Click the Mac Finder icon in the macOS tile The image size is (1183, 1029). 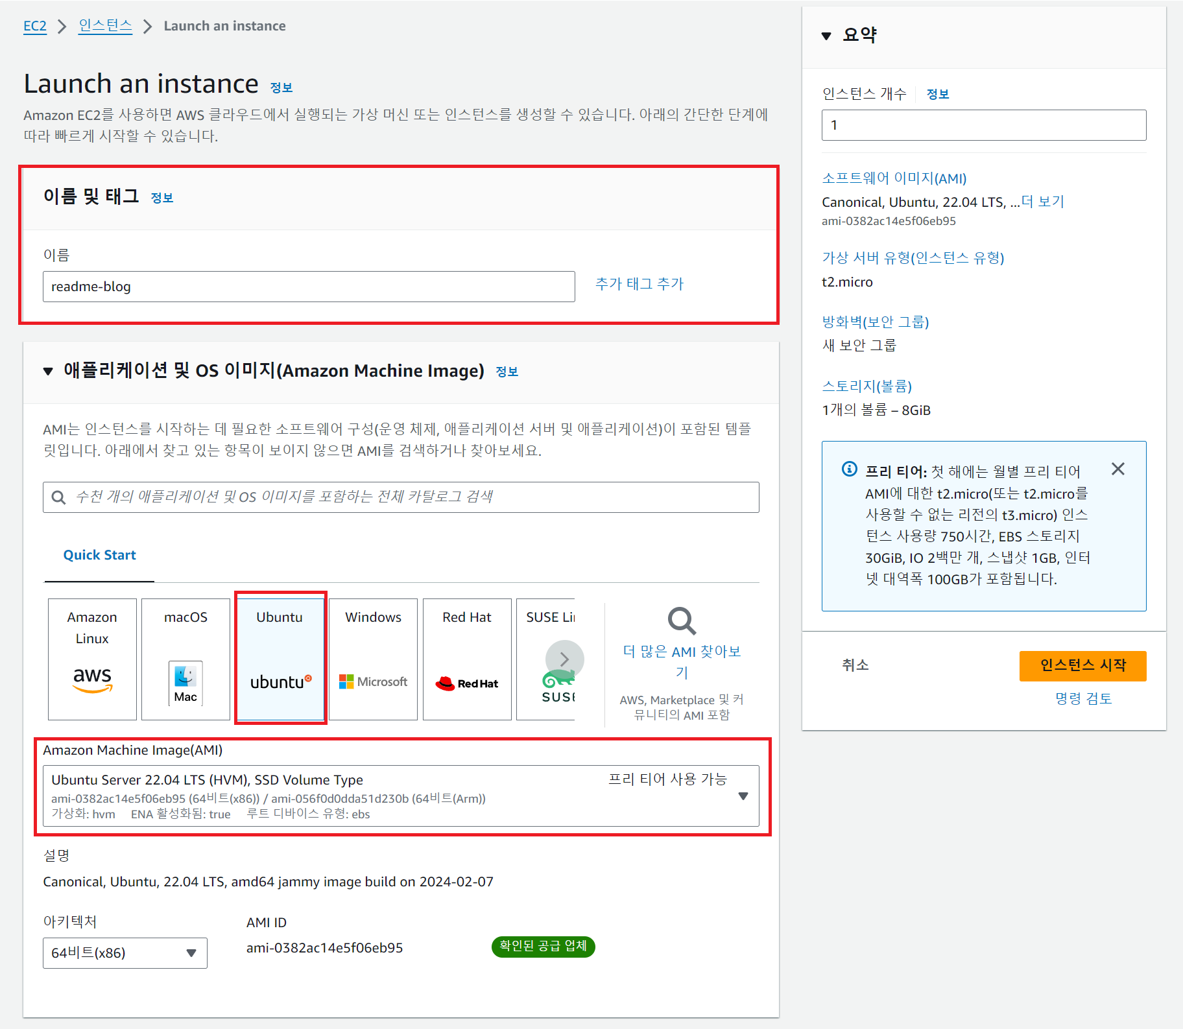coord(185,683)
